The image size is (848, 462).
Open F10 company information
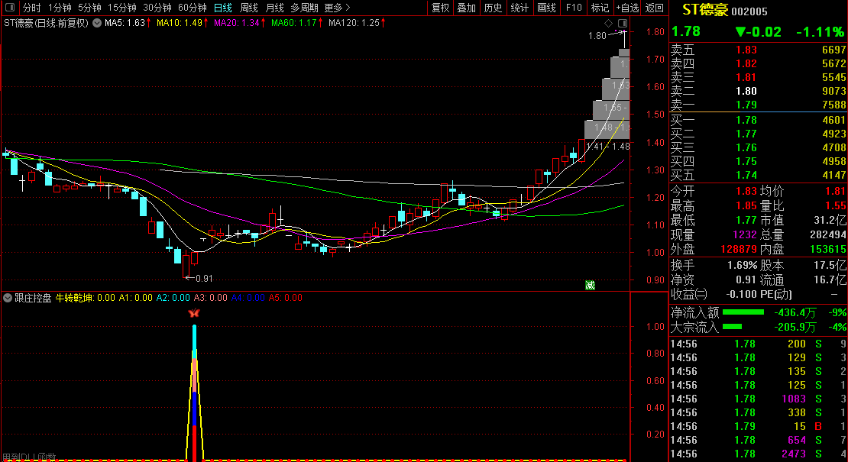tap(573, 8)
